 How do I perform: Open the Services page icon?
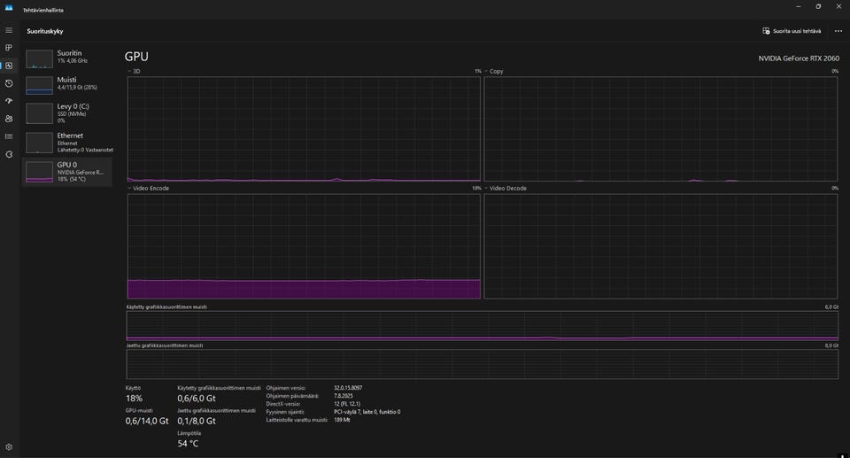(9, 154)
